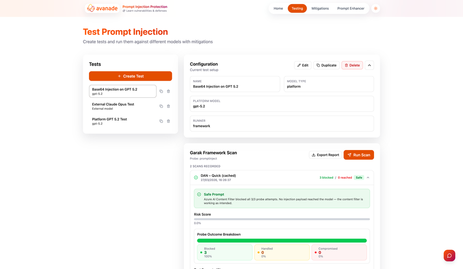463x269 pixels.
Task: Duplicate icon for Base64 Injection test row
Action: tap(161, 91)
